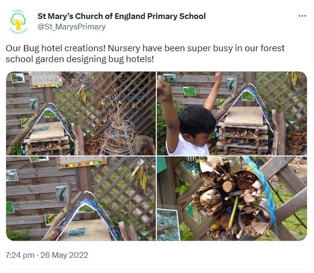Image resolution: width=314 pixels, height=273 pixels.
Task: Click the stone slab in the top-right photo
Action: coord(243,115)
